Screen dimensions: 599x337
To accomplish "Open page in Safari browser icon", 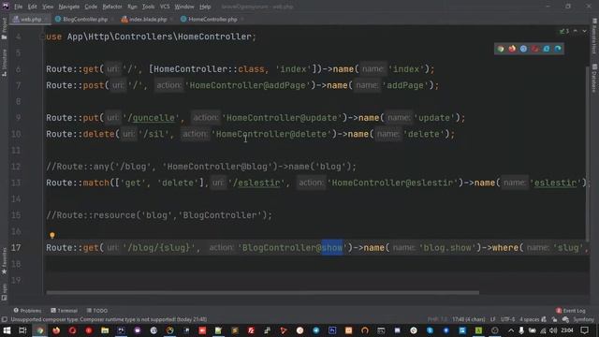I will [x=523, y=49].
